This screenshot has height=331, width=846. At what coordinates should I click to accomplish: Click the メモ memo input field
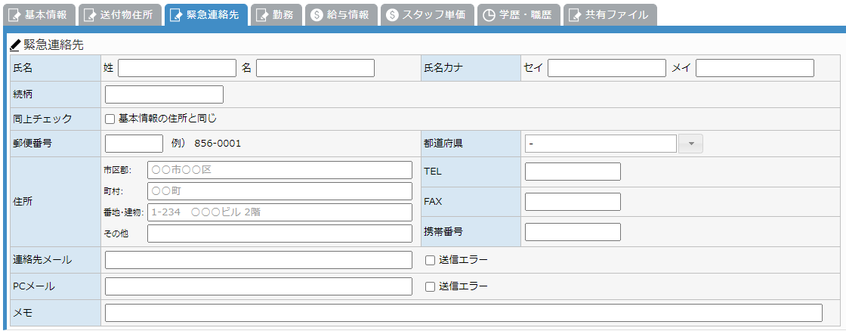(x=464, y=313)
